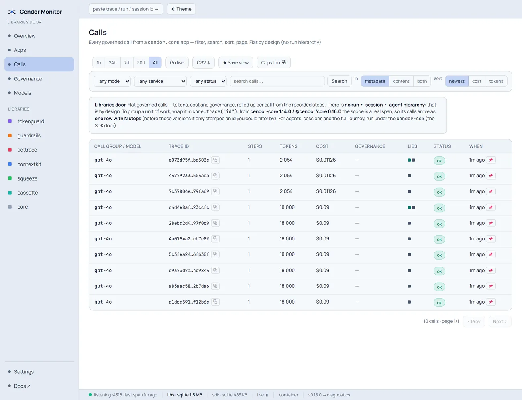Open the any model dropdown
The image size is (522, 400).
(112, 81)
